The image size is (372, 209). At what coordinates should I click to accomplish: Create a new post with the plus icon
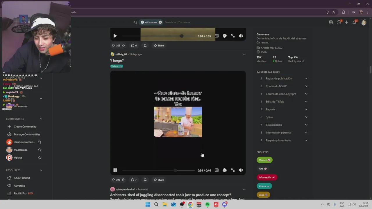coord(346,22)
